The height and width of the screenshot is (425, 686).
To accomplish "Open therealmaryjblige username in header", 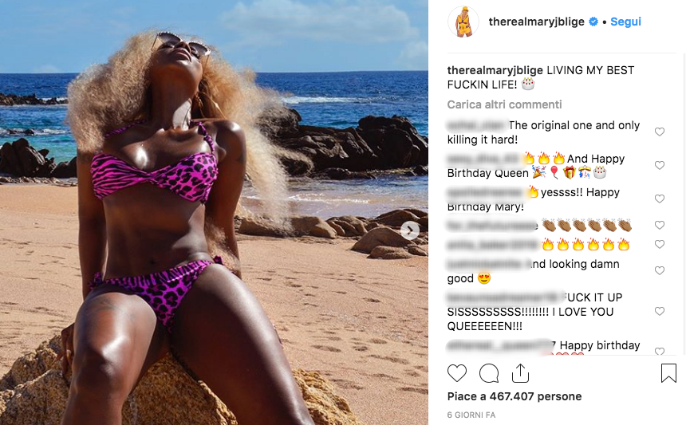I will point(536,22).
